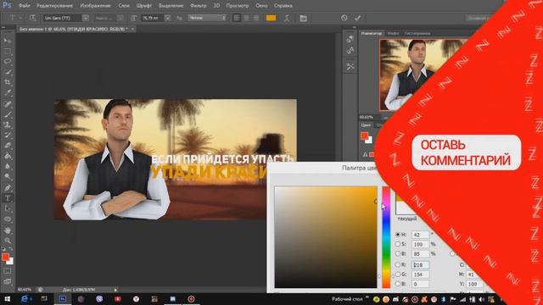Select the Healing Brush tool
Image resolution: width=543 pixels, height=305 pixels.
[x=8, y=103]
